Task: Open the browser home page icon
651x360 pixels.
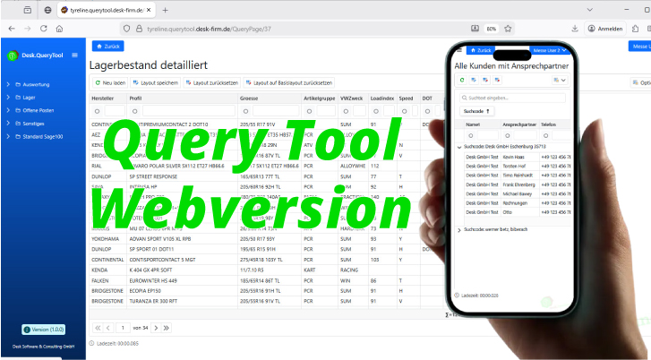Action: pyautogui.click(x=59, y=29)
